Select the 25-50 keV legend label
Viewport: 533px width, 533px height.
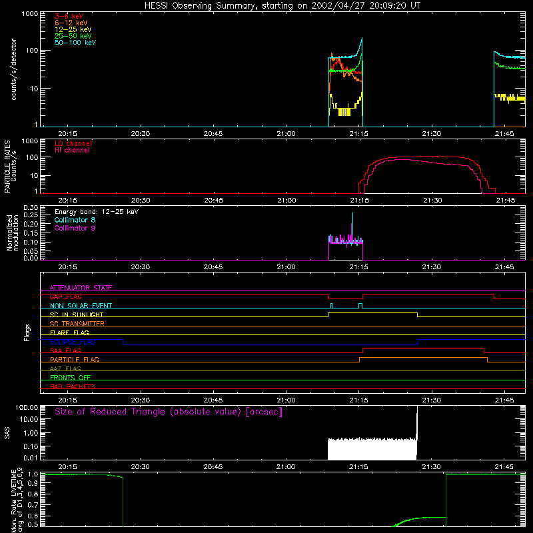pos(73,36)
